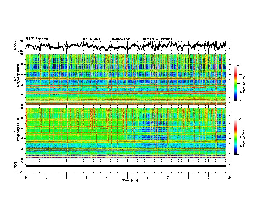This screenshot has height=199, width=258.
Task: Click the ch.1 color scale bar
Action: tap(236, 83)
